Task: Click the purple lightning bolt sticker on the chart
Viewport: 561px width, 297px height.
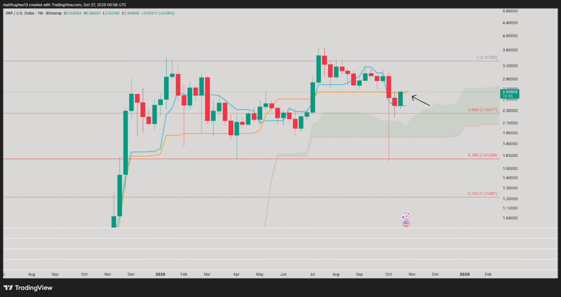Action: (406, 217)
